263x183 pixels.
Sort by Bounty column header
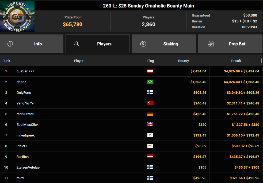click(183, 61)
